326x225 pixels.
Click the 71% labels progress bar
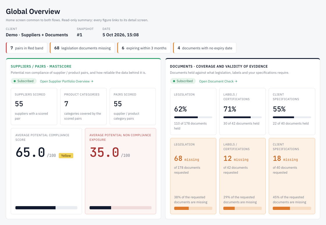pos(243,117)
